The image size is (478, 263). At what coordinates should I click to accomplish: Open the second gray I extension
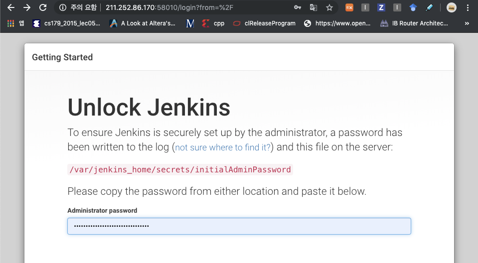(x=397, y=7)
